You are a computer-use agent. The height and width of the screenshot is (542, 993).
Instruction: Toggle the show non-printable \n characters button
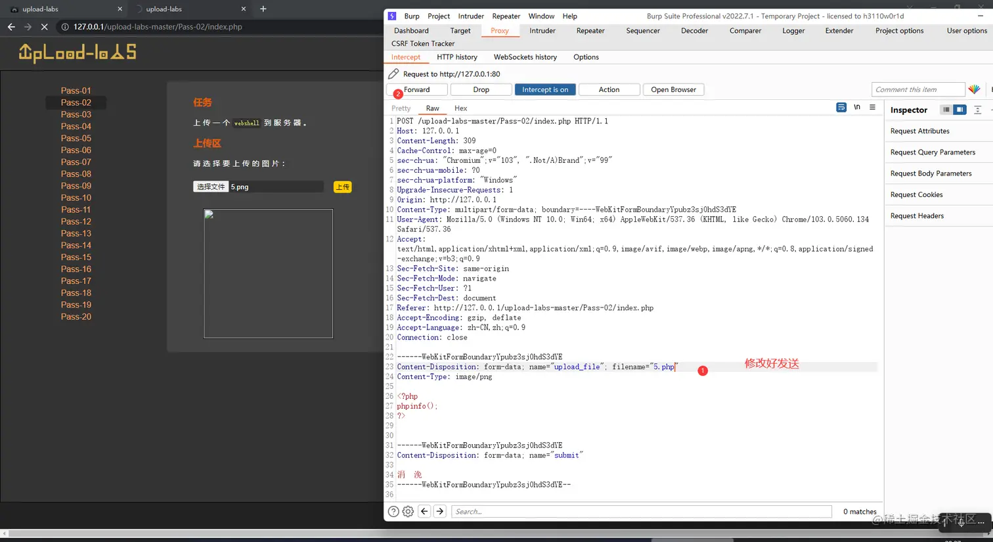point(857,107)
